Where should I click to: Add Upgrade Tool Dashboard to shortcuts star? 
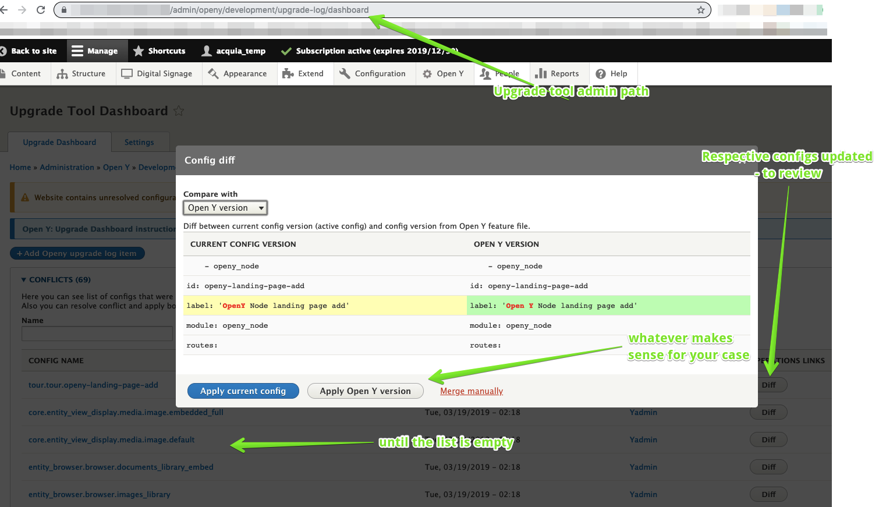click(x=179, y=111)
